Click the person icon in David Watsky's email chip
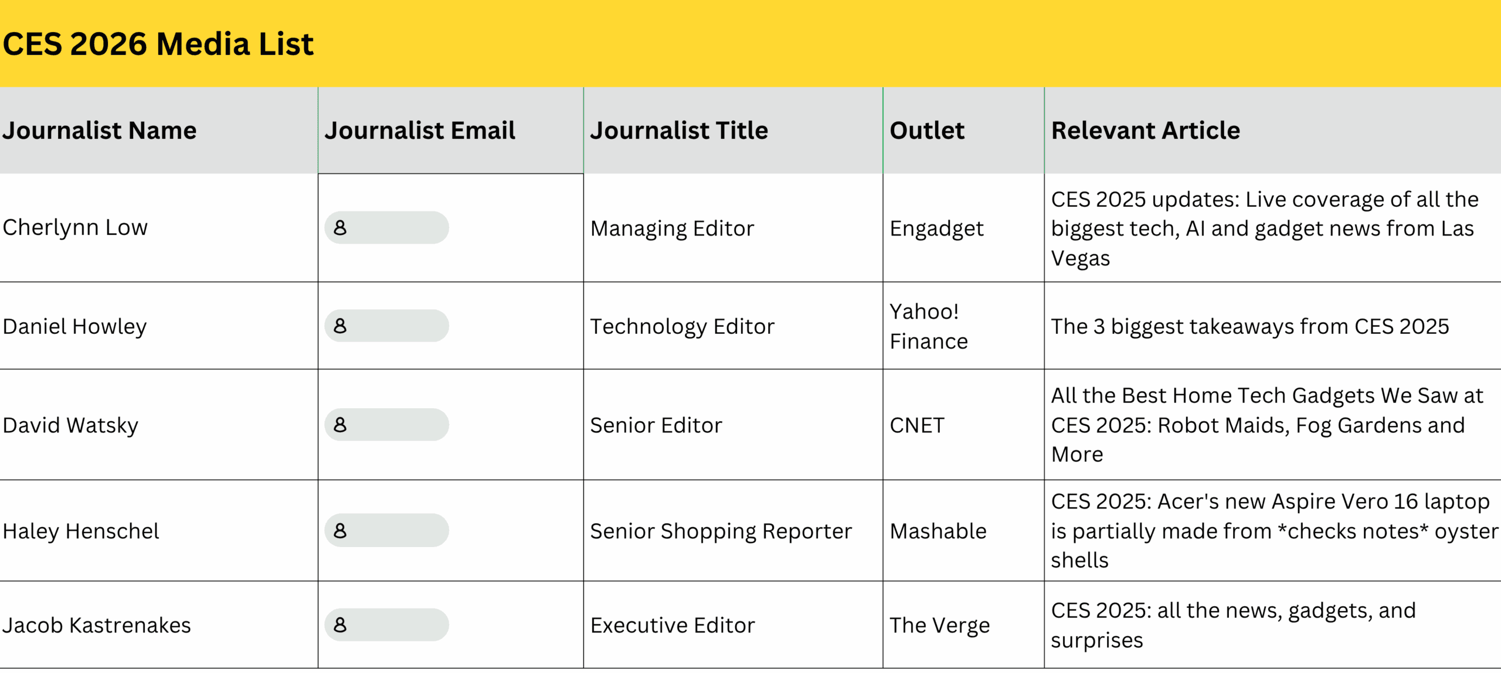 tap(340, 425)
